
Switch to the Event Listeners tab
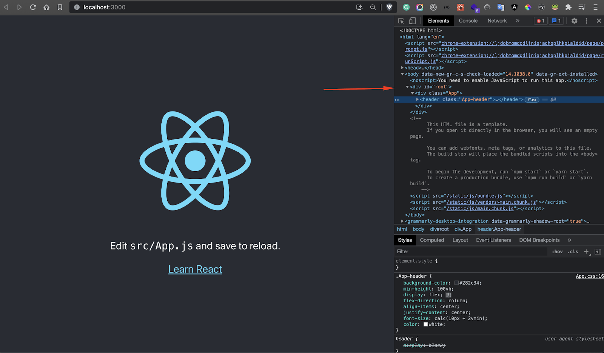(x=493, y=240)
